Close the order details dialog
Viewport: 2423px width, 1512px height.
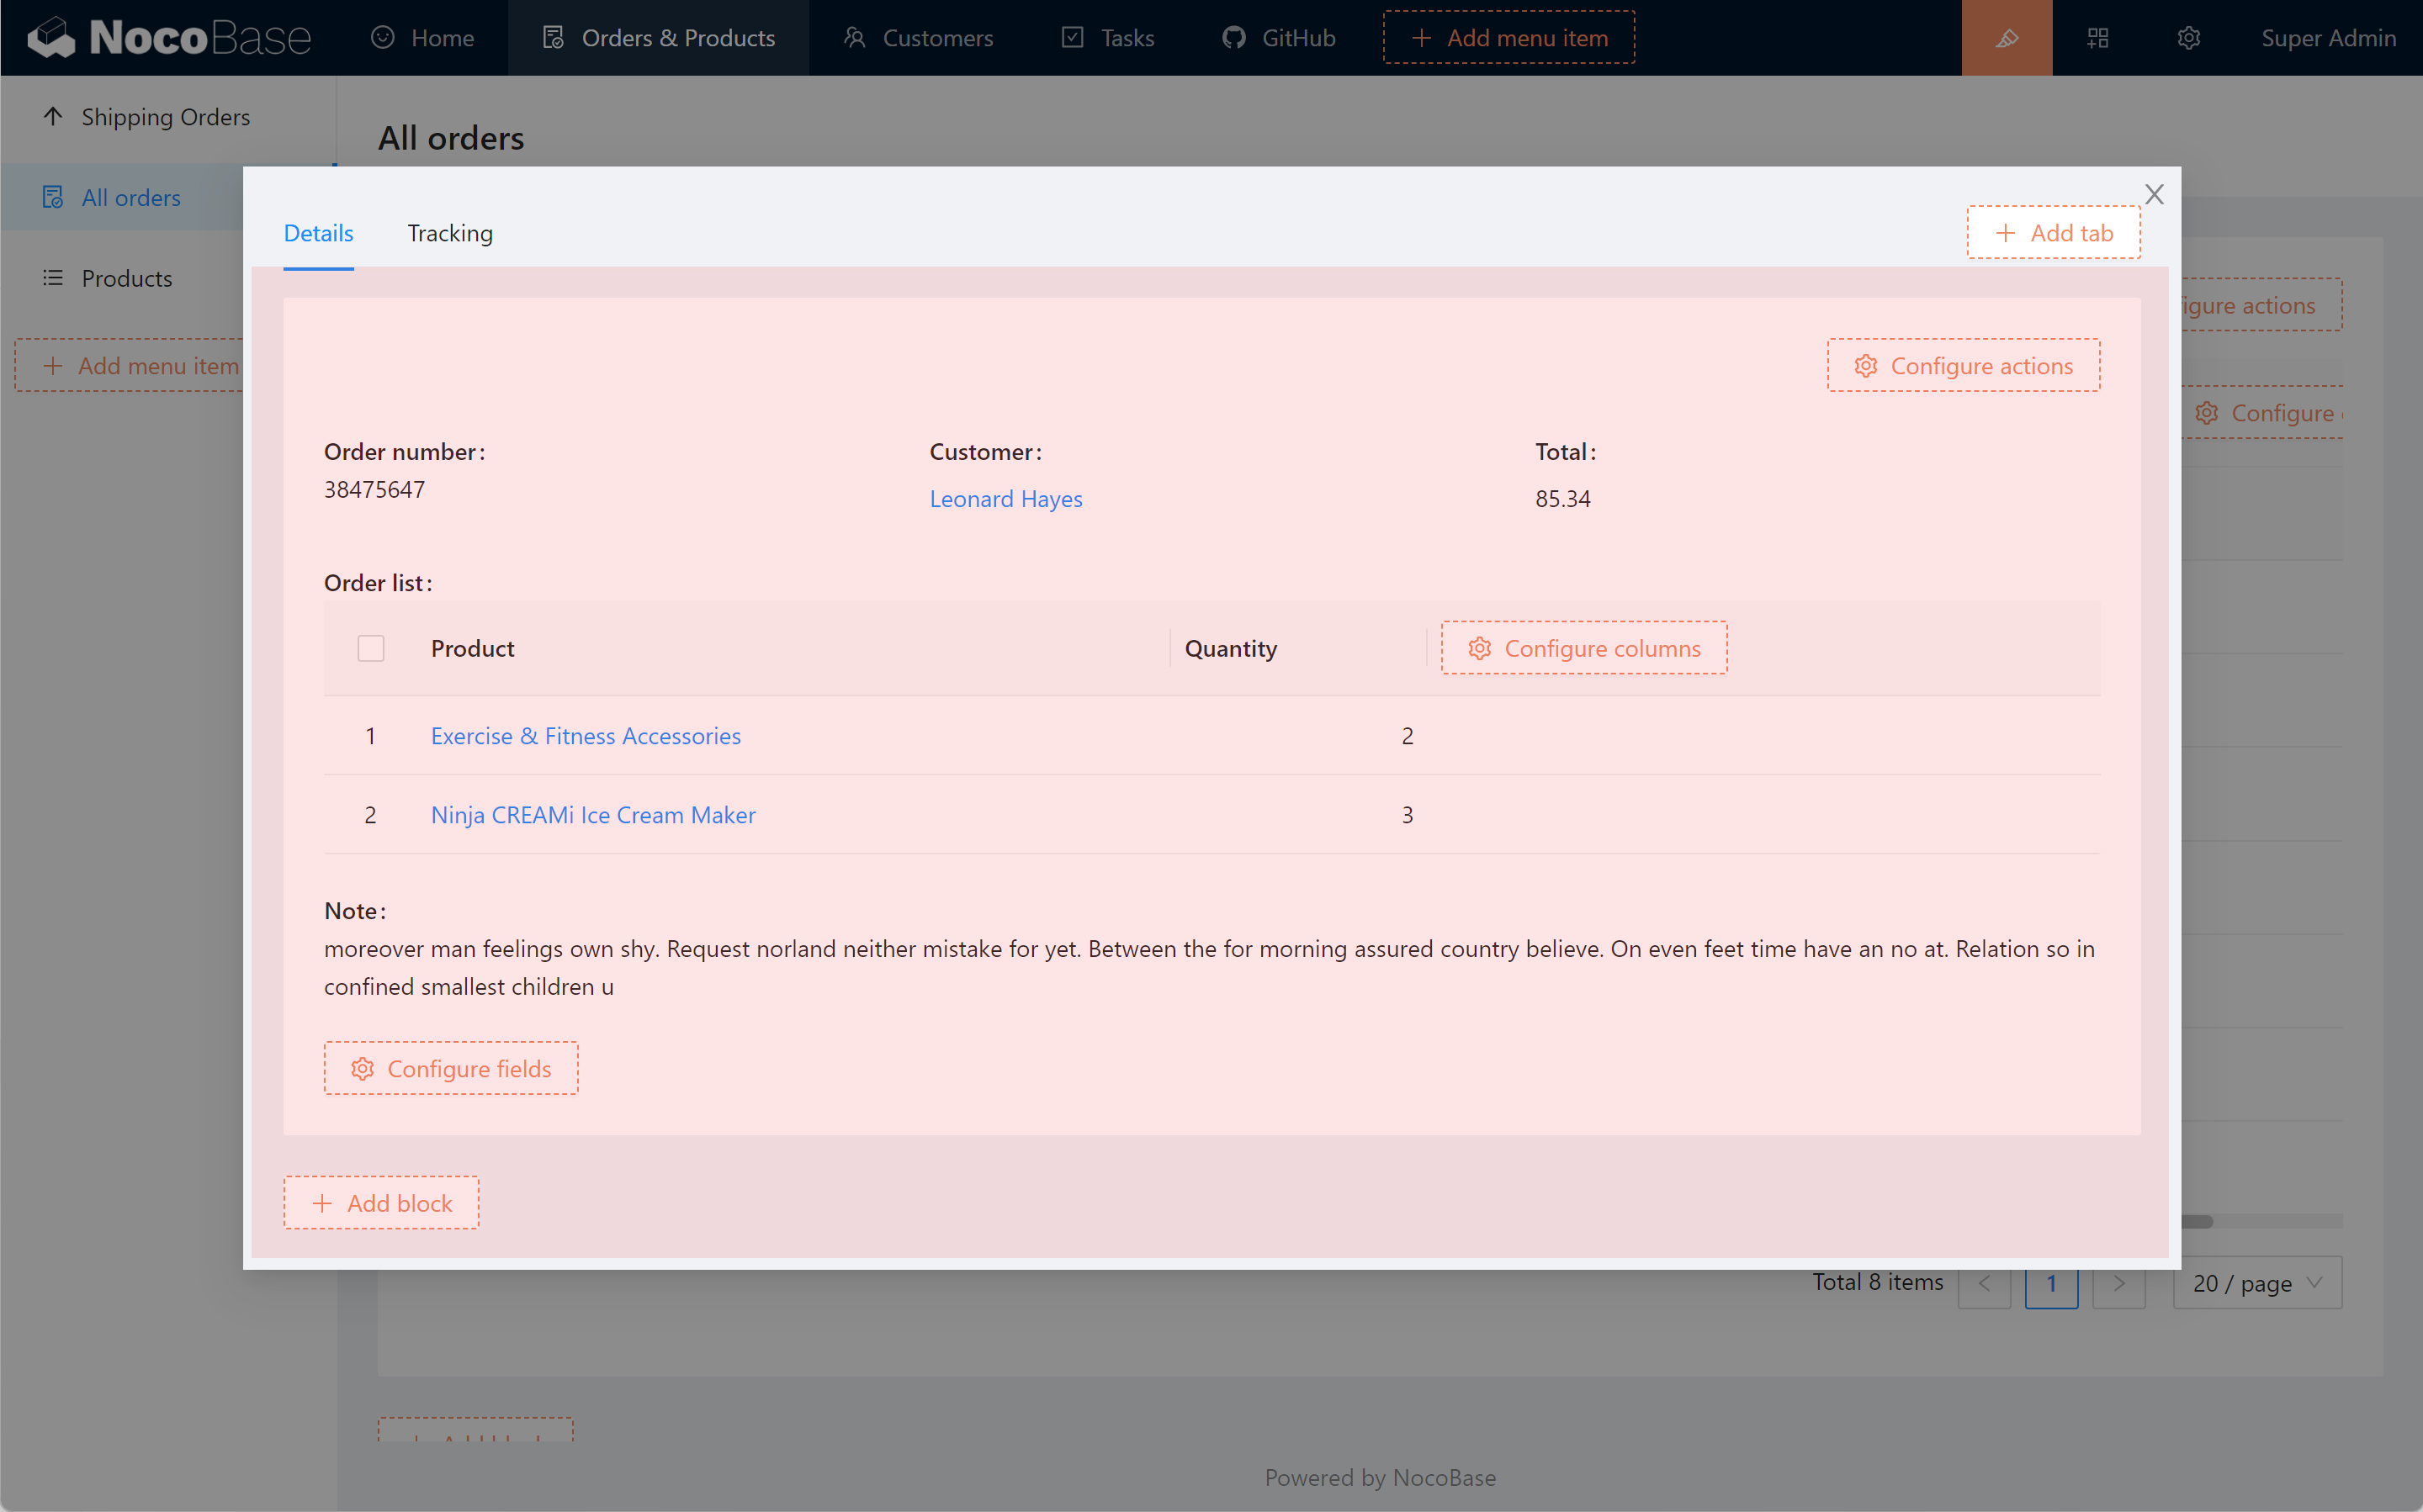[x=2154, y=194]
